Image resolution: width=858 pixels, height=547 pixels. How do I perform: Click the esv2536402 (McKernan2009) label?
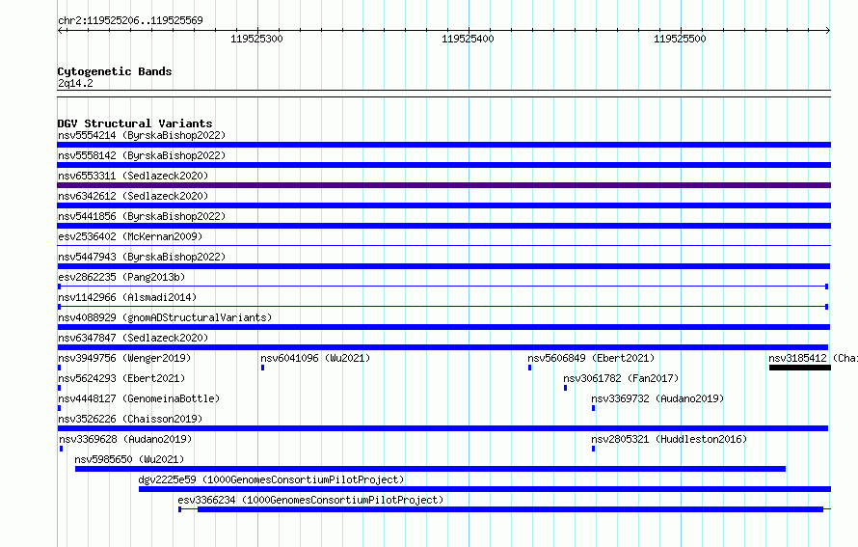coord(130,236)
